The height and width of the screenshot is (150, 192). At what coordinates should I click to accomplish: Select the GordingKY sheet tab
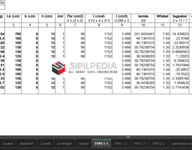click(x=65, y=144)
